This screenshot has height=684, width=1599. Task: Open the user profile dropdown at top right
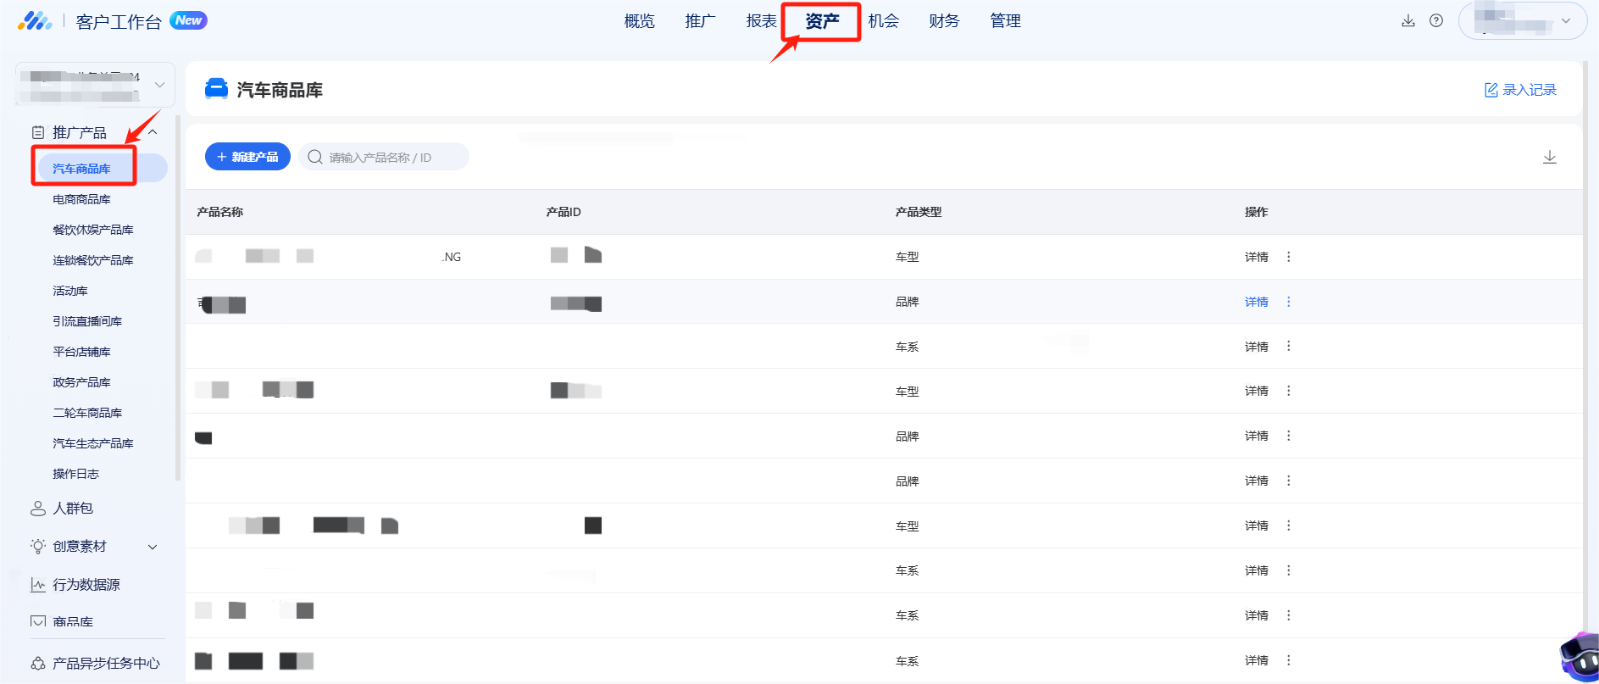pos(1522,21)
